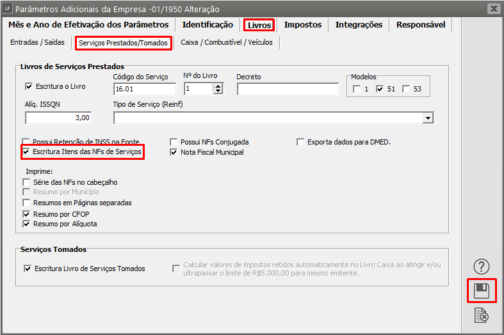Click the Decreto text field
The height and width of the screenshot is (335, 504).
(288, 89)
